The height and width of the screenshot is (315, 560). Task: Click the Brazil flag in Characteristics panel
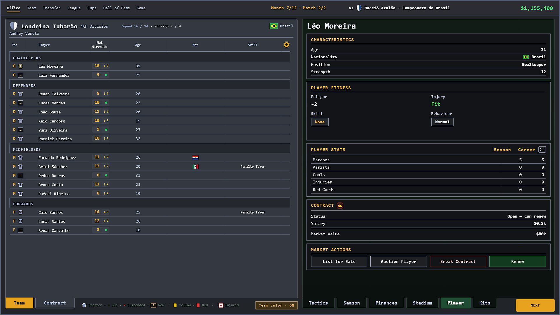pyautogui.click(x=526, y=57)
